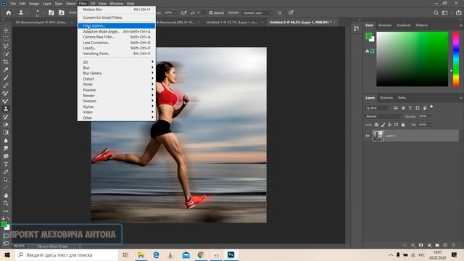The image size is (464, 261).
Task: Filter layers by type layer icon
Action: pos(410,108)
